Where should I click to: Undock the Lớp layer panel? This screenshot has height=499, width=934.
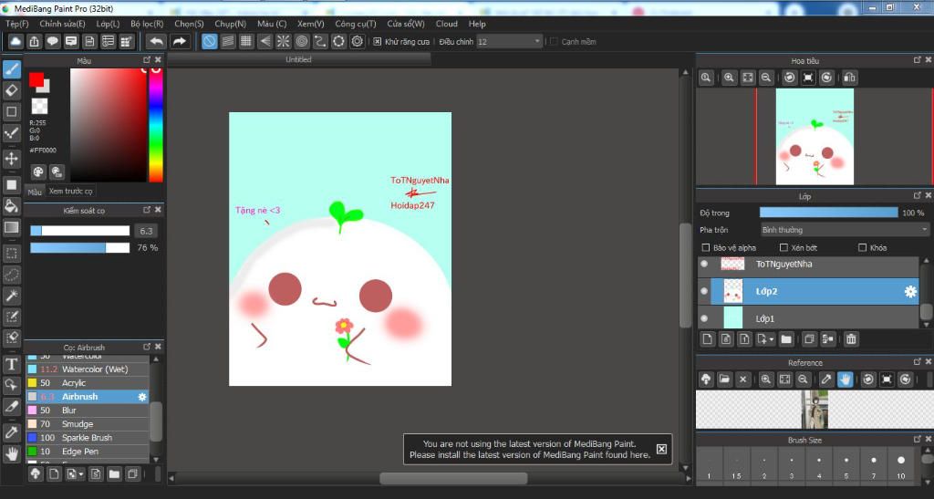918,195
